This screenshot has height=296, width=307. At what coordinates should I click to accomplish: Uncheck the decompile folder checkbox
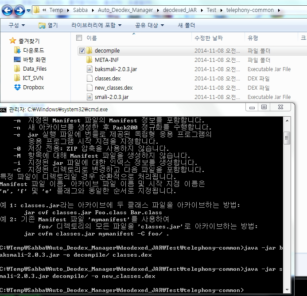point(82,51)
